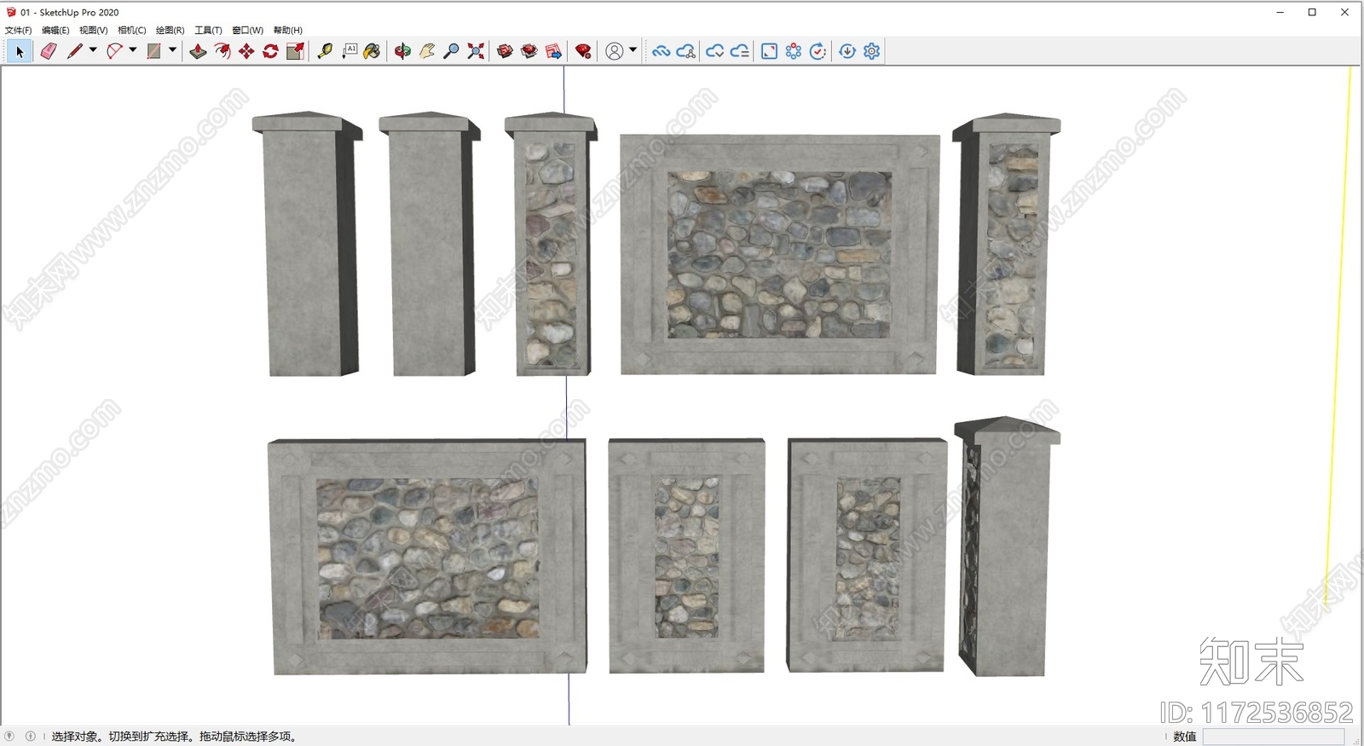Open the 窗口(W) Window menu
1364x746 pixels.
248,30
